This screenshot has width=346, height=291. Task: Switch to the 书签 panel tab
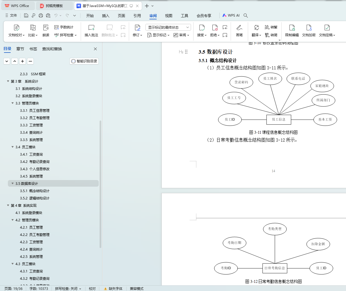coord(33,49)
